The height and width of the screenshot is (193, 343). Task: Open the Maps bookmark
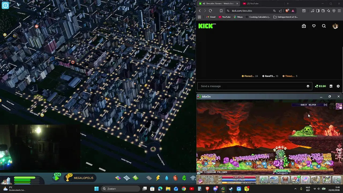click(x=238, y=17)
